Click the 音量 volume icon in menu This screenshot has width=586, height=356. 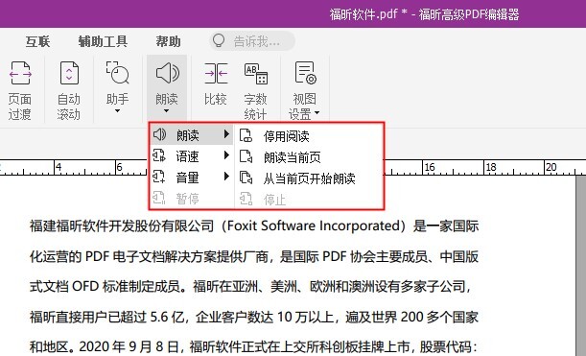(159, 177)
